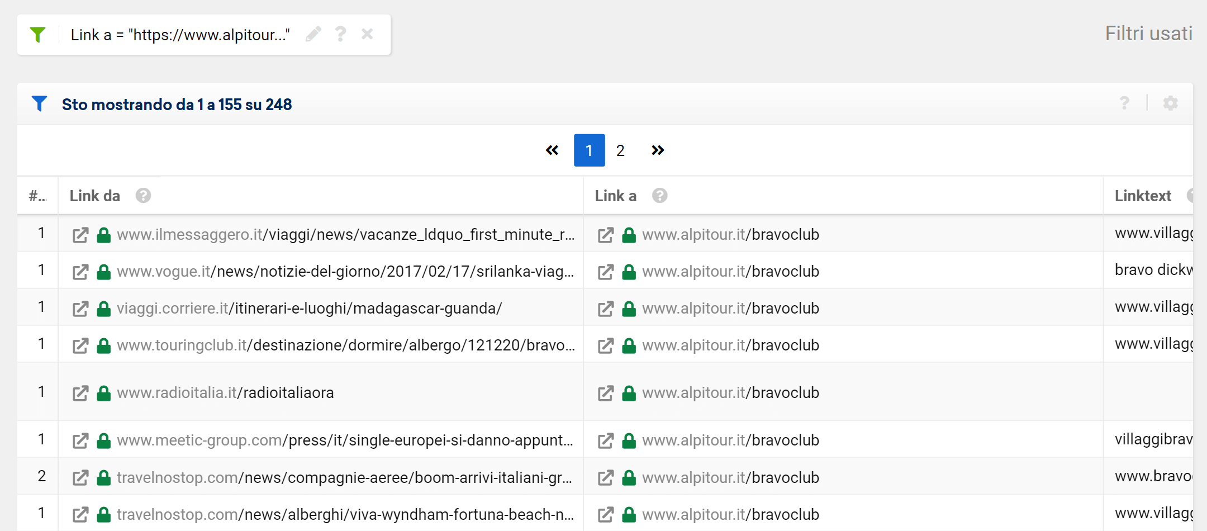This screenshot has width=1207, height=531.
Task: Jump to first page with double left arrows
Action: [552, 150]
